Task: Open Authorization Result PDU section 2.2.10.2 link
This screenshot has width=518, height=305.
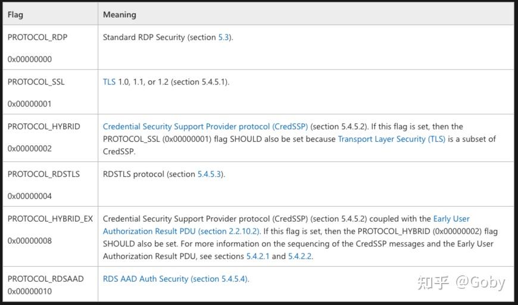Action: pyautogui.click(x=180, y=232)
